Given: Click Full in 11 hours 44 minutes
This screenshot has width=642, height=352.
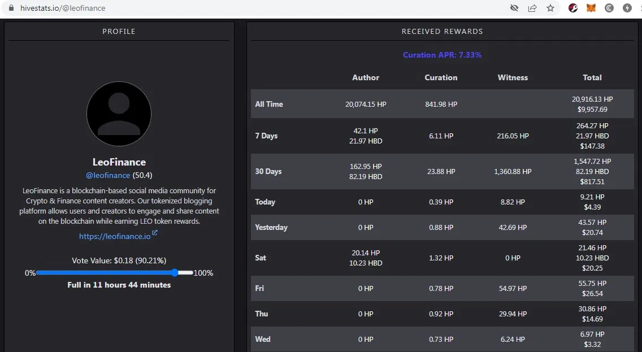Looking at the screenshot, I should tap(119, 285).
